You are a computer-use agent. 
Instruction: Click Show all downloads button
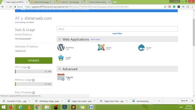[184, 101]
